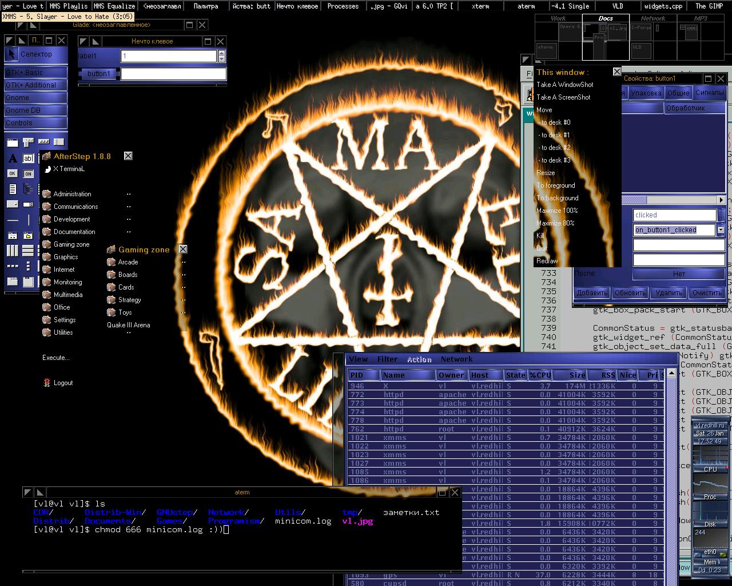Click the label1 spin button arrows

pos(221,56)
